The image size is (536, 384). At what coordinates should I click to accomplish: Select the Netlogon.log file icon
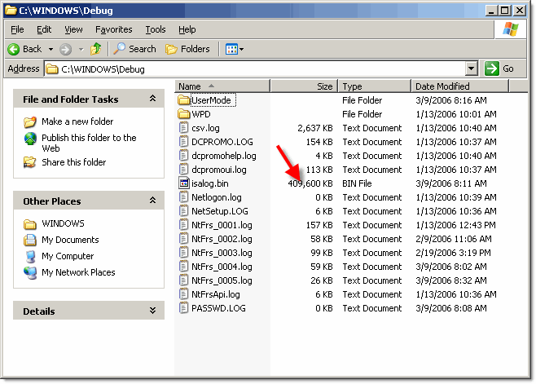[x=183, y=197]
